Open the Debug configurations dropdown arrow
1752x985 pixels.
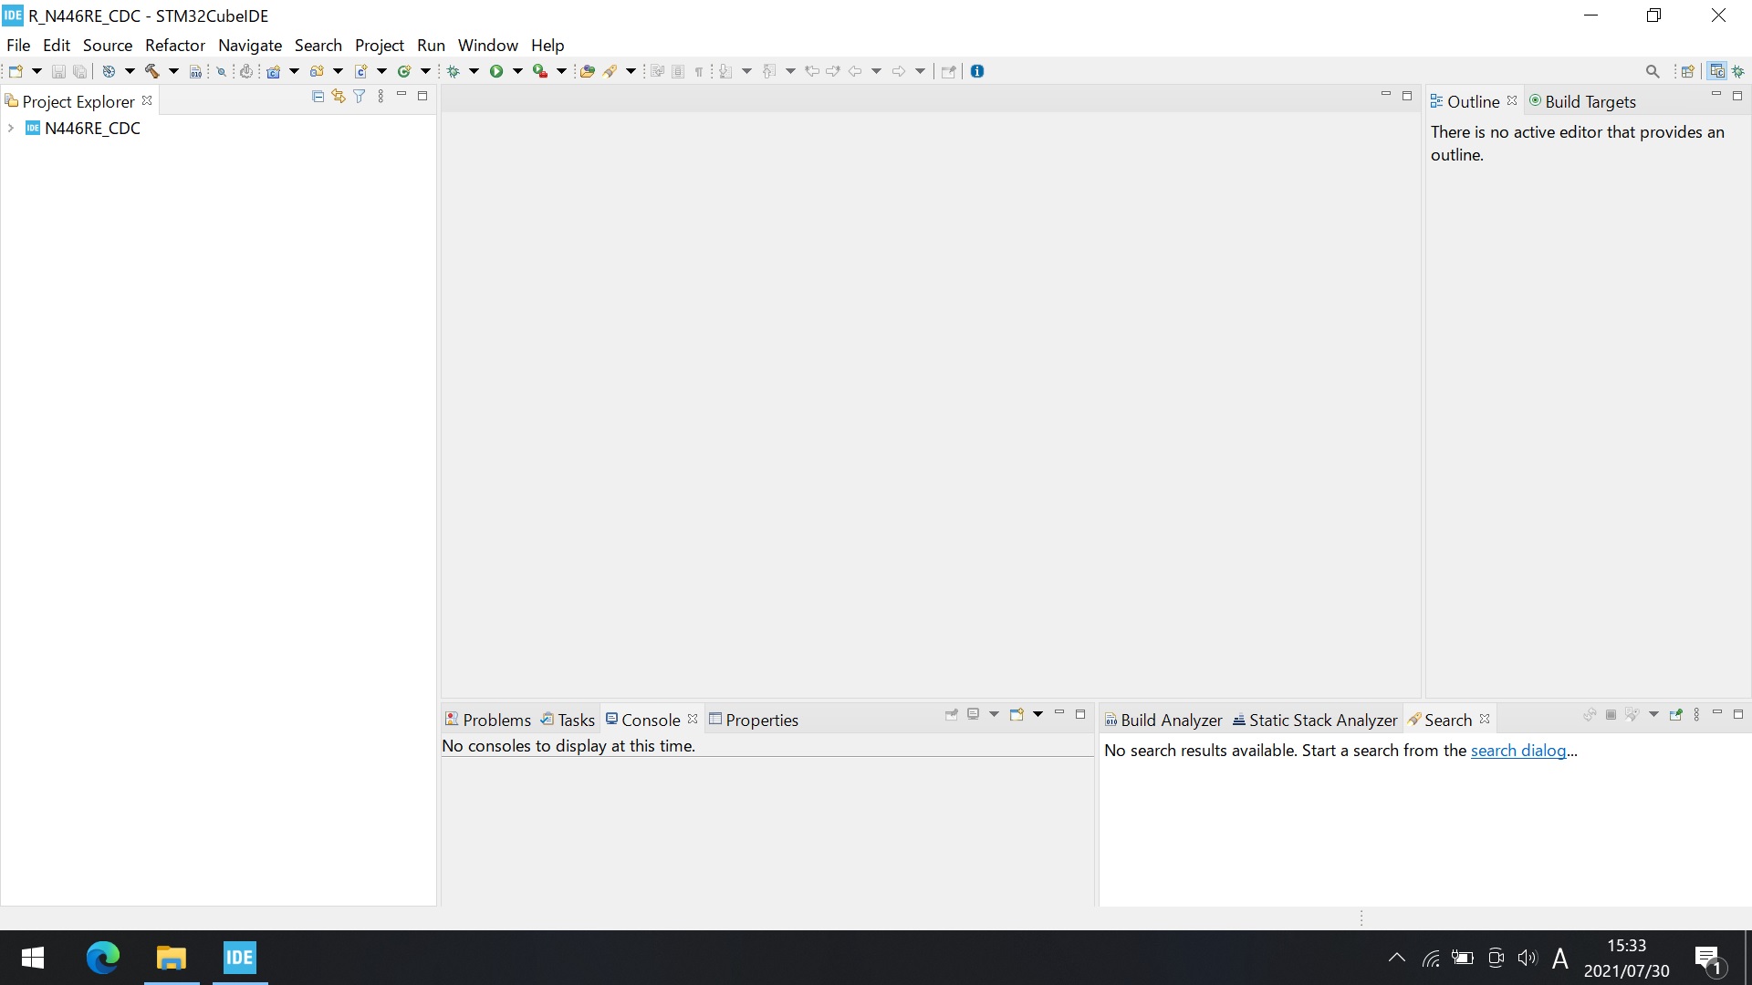click(x=474, y=71)
